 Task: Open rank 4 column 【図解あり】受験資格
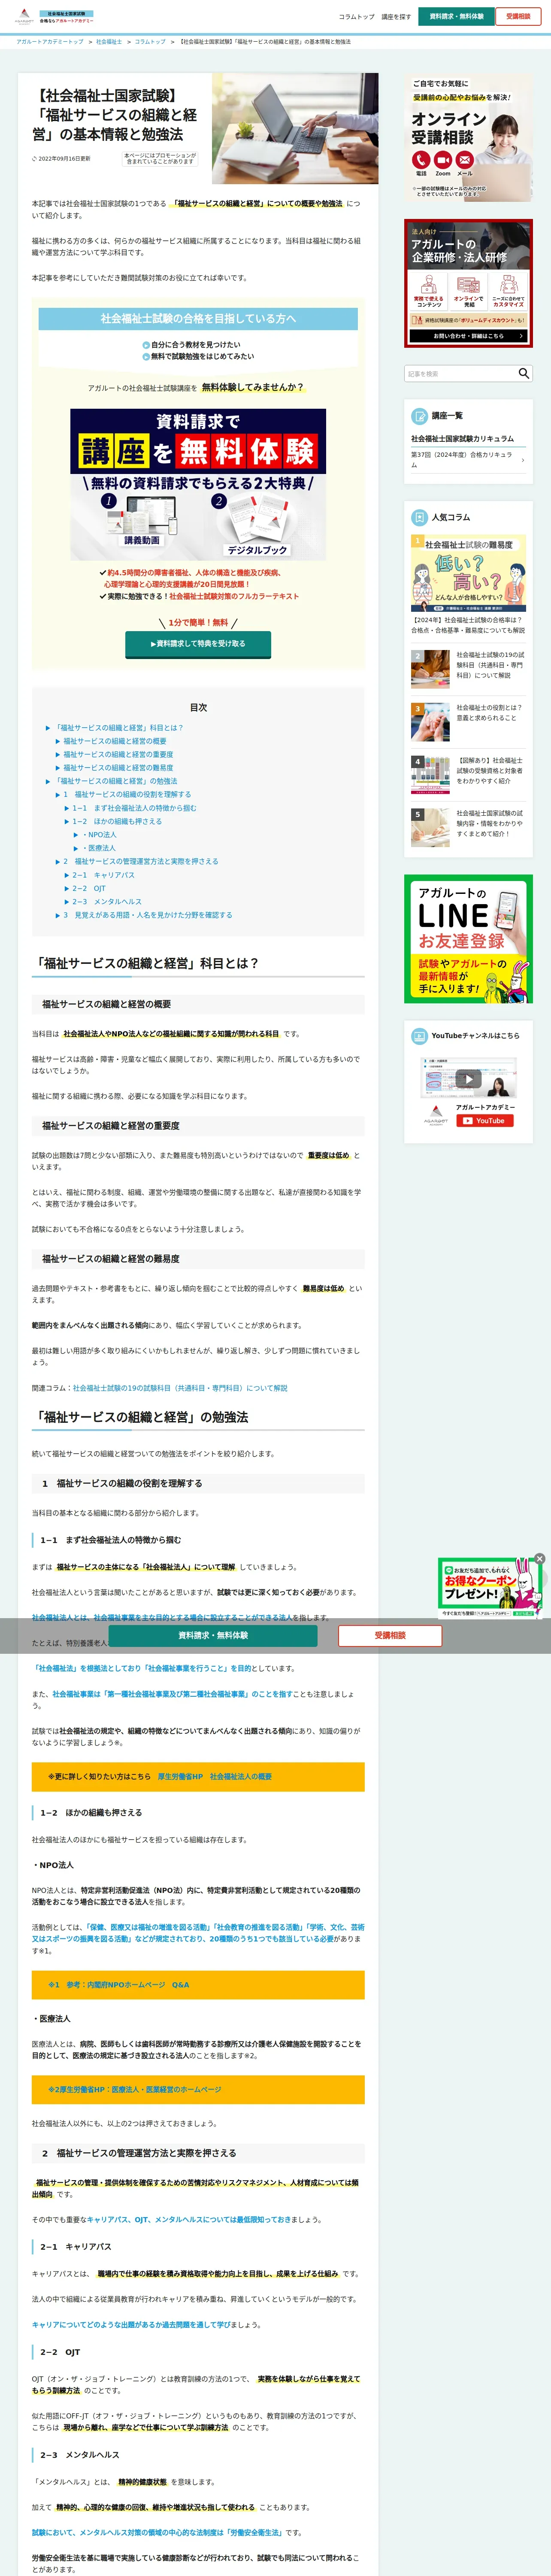[x=468, y=774]
